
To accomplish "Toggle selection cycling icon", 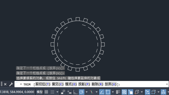I will (x=131, y=92).
